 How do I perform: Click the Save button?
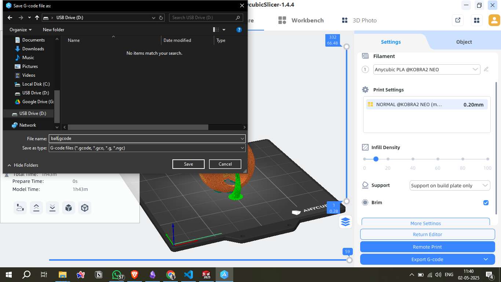pyautogui.click(x=189, y=164)
